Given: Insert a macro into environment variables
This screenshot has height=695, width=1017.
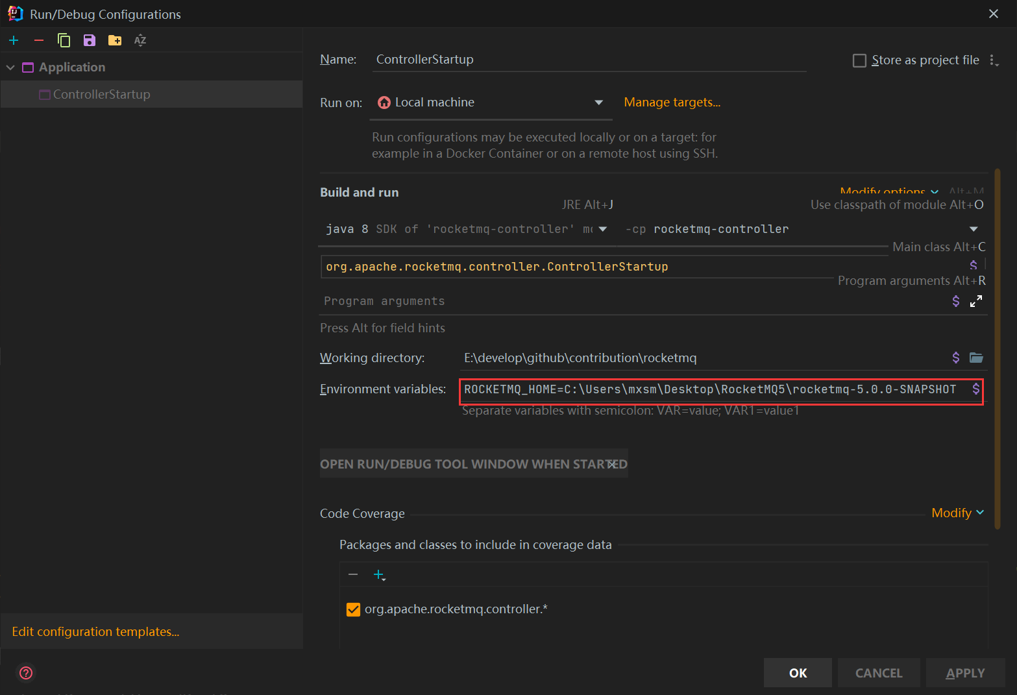Looking at the screenshot, I should (977, 389).
